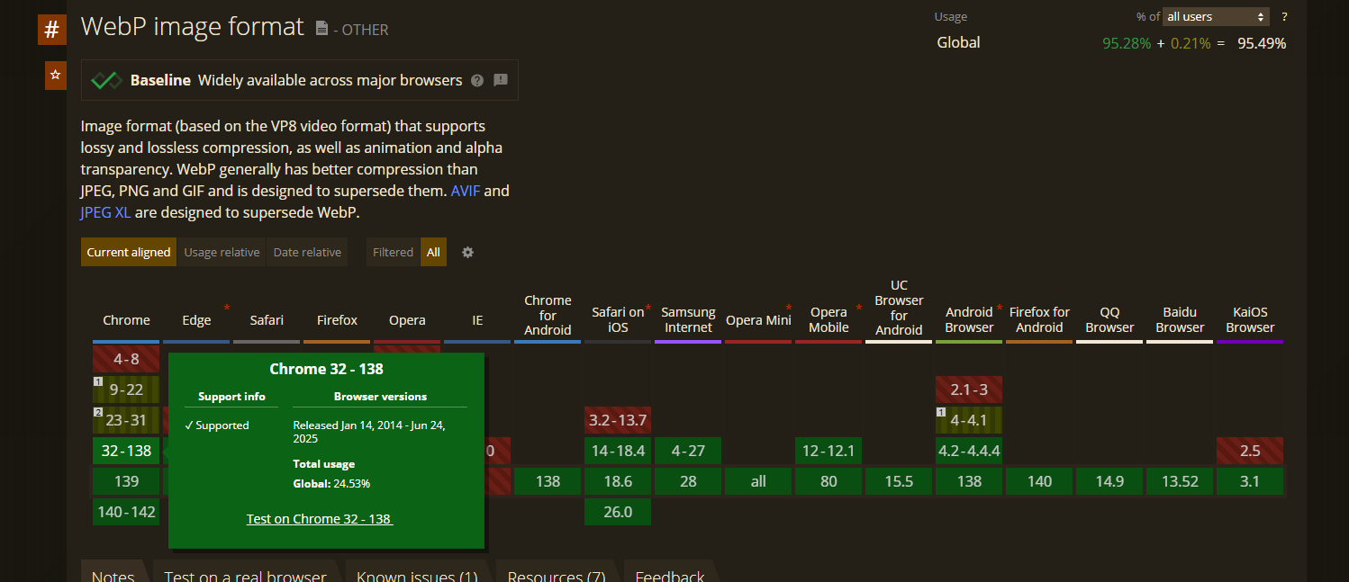The width and height of the screenshot is (1349, 582).
Task: Open the Notes tab
Action: (x=113, y=576)
